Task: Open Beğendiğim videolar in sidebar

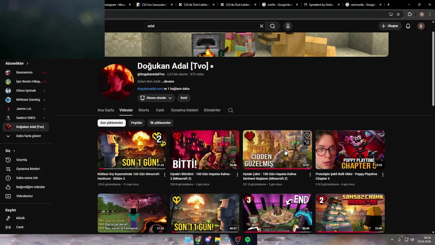Action: pyautogui.click(x=26, y=187)
